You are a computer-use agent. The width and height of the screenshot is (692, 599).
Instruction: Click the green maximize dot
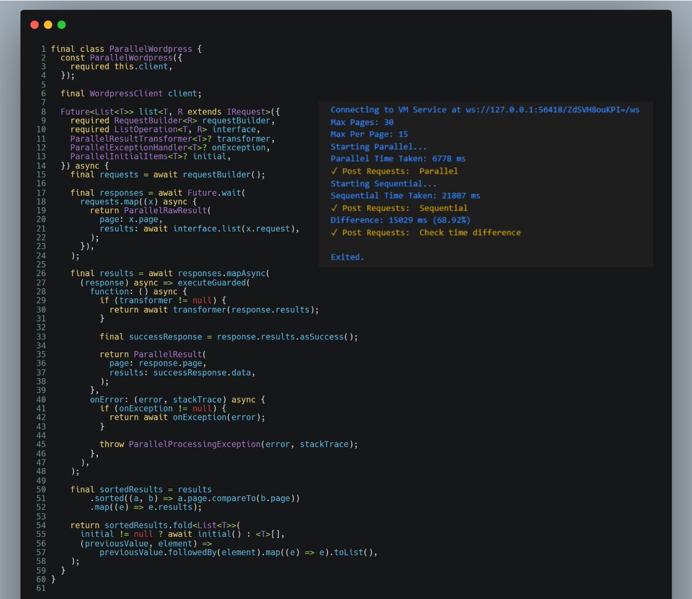point(62,25)
